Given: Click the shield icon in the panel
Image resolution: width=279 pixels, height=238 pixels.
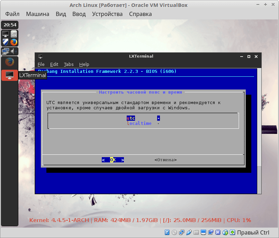Looking at the screenshot, I should pyautogui.click(x=6, y=42).
